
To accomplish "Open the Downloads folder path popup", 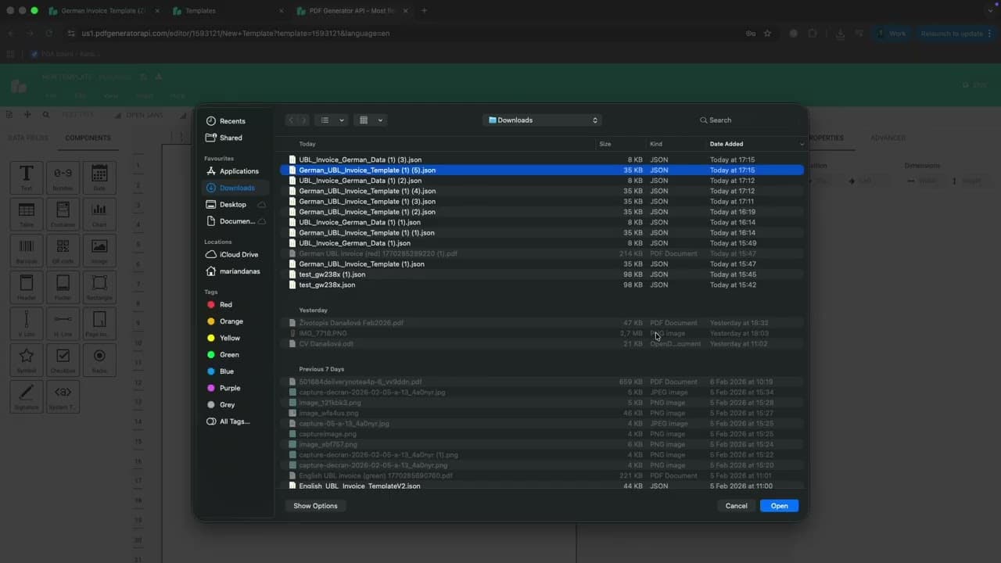I will [x=543, y=120].
